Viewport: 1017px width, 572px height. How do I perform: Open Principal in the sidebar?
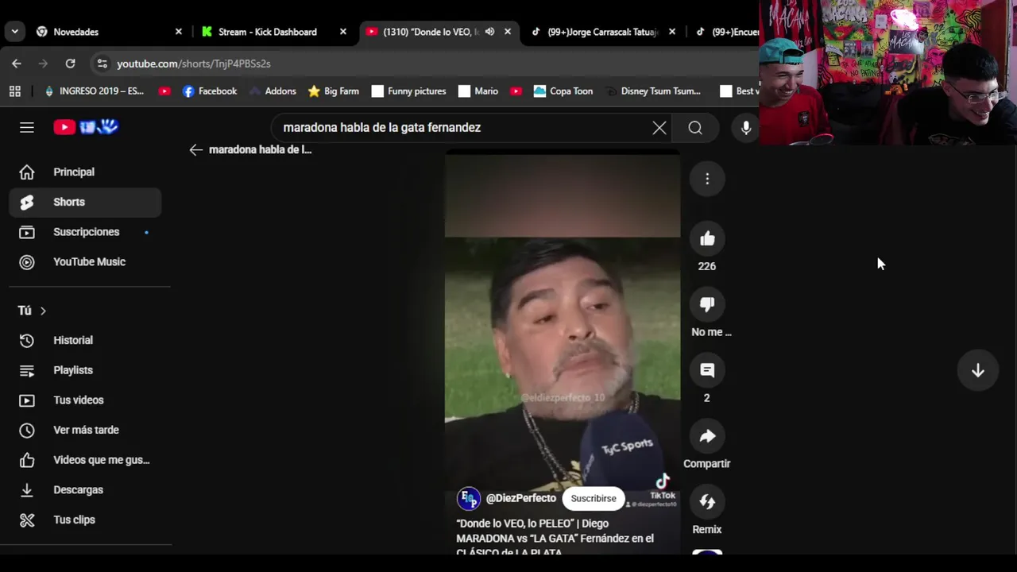click(86, 172)
